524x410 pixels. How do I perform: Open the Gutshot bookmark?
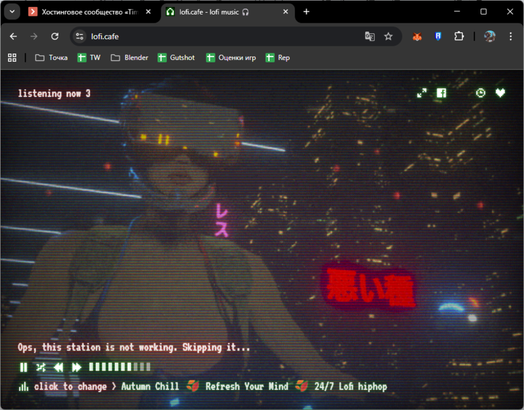(x=176, y=58)
